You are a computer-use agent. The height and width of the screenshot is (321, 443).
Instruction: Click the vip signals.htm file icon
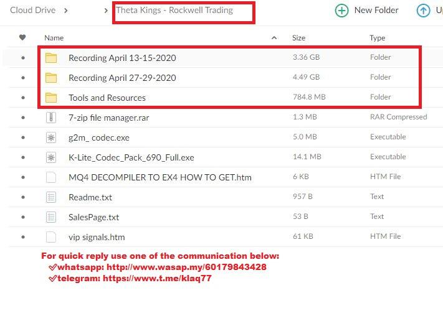pos(51,237)
